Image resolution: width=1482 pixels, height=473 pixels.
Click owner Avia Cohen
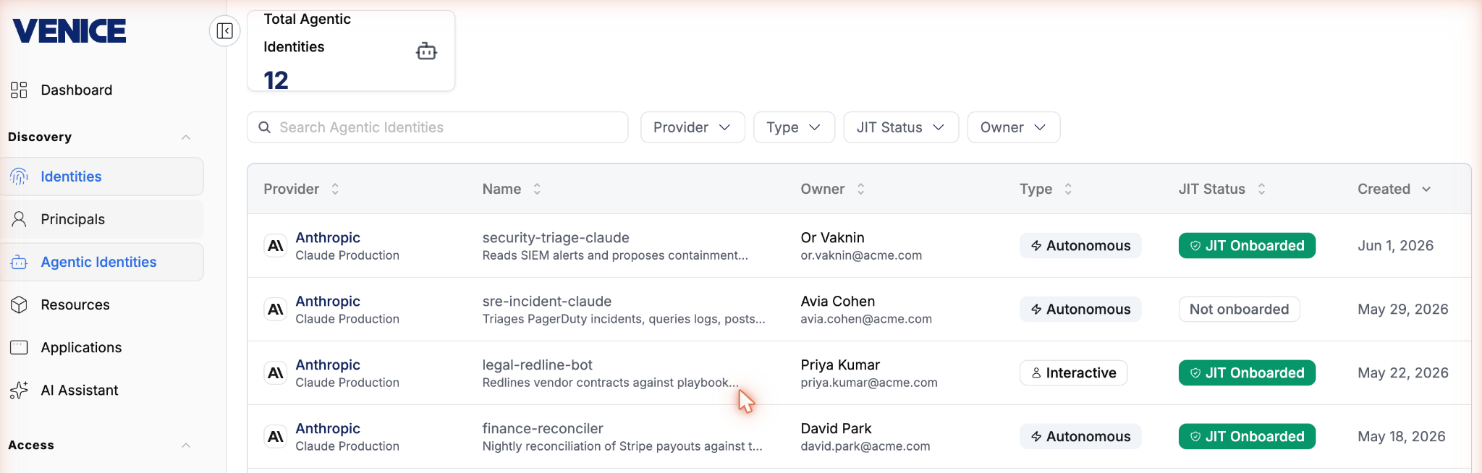click(x=838, y=301)
